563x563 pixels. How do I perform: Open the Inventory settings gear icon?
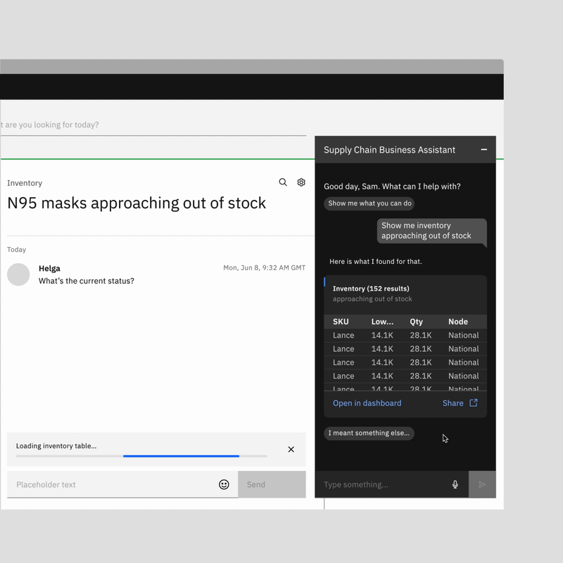301,182
